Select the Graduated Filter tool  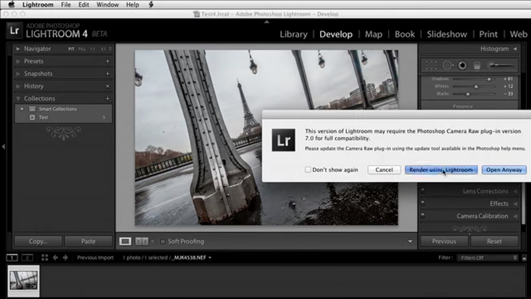tap(477, 65)
